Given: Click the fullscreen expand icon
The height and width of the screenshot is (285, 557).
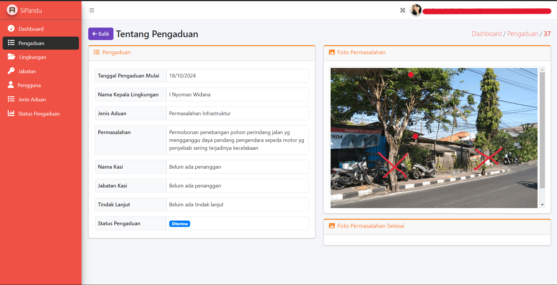Looking at the screenshot, I should tap(403, 10).
